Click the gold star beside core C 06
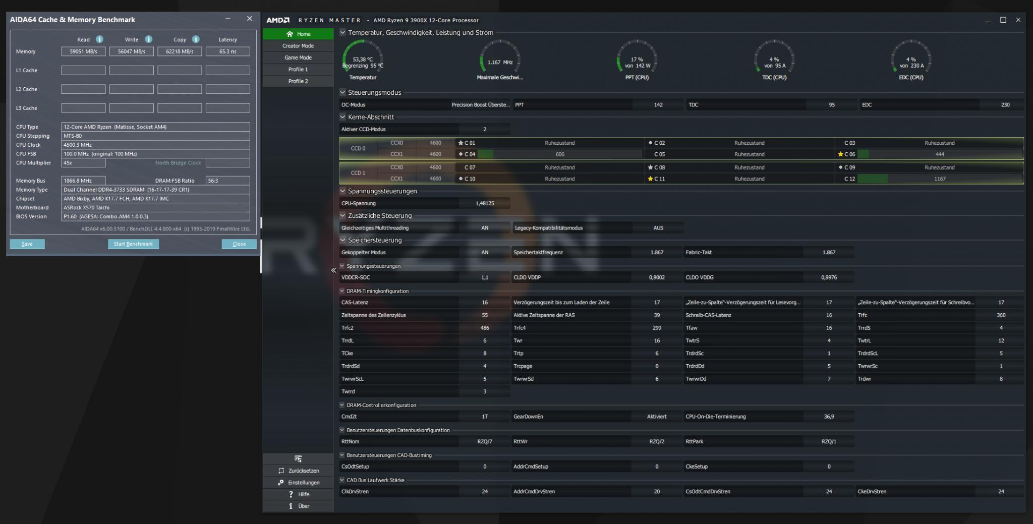 pos(840,154)
